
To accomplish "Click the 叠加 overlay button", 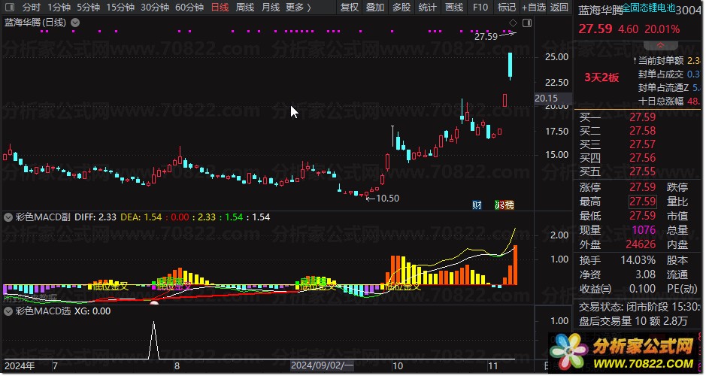I will [375, 8].
